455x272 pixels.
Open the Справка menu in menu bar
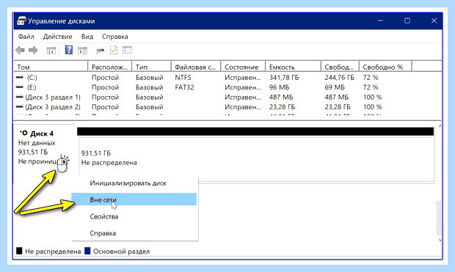[115, 37]
